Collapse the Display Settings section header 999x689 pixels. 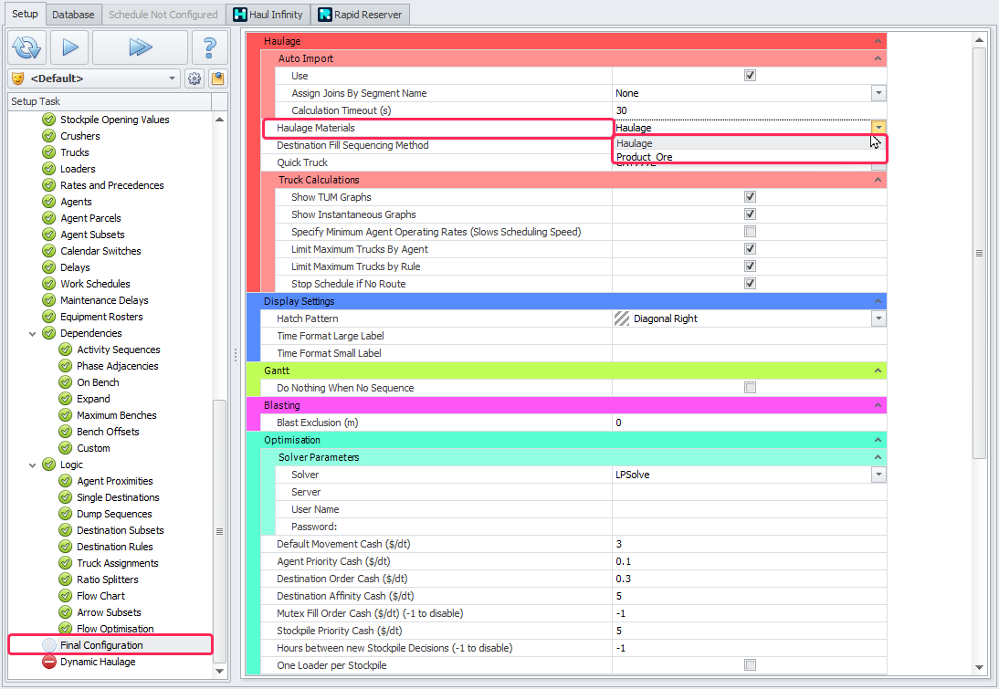[x=878, y=301]
